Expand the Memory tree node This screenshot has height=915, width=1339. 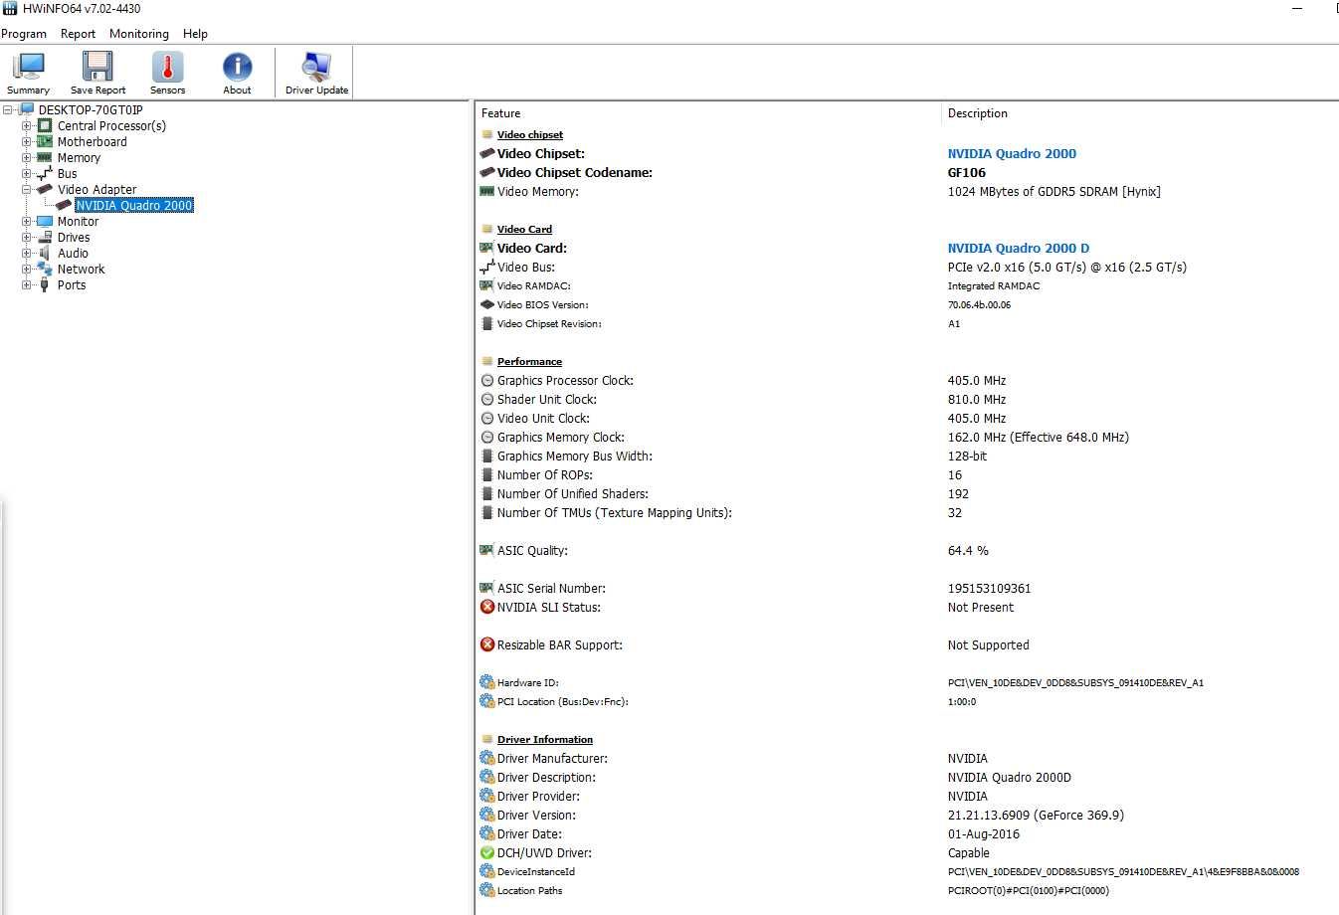tap(27, 158)
